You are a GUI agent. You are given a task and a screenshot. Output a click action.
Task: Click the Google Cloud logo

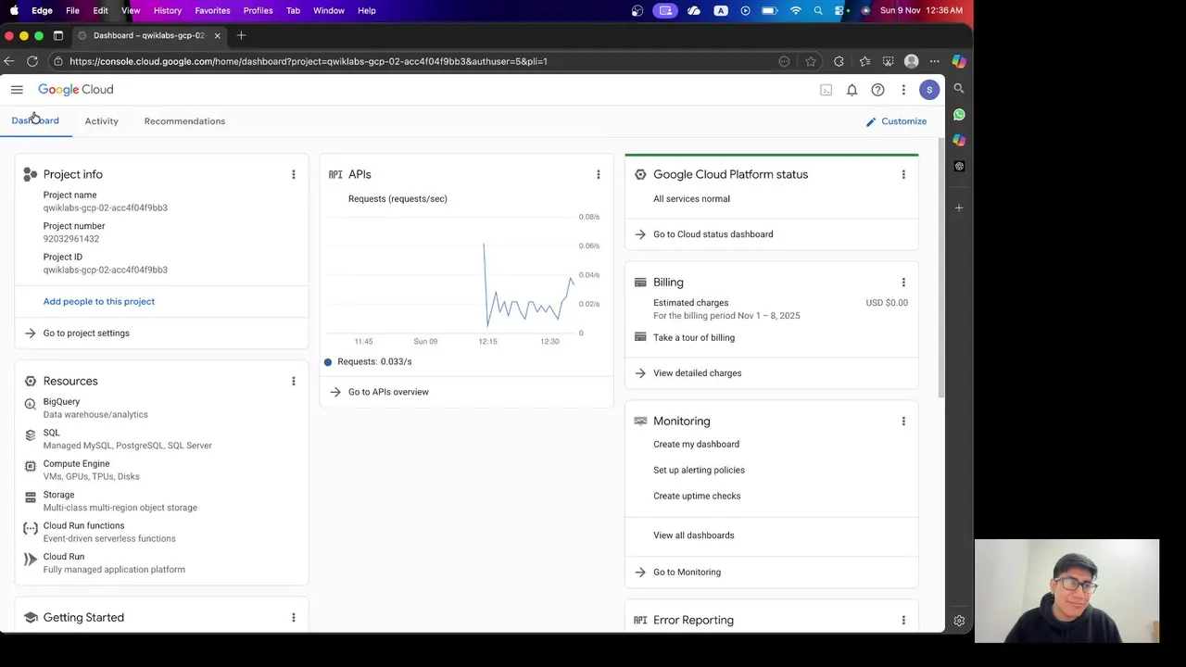click(x=76, y=90)
